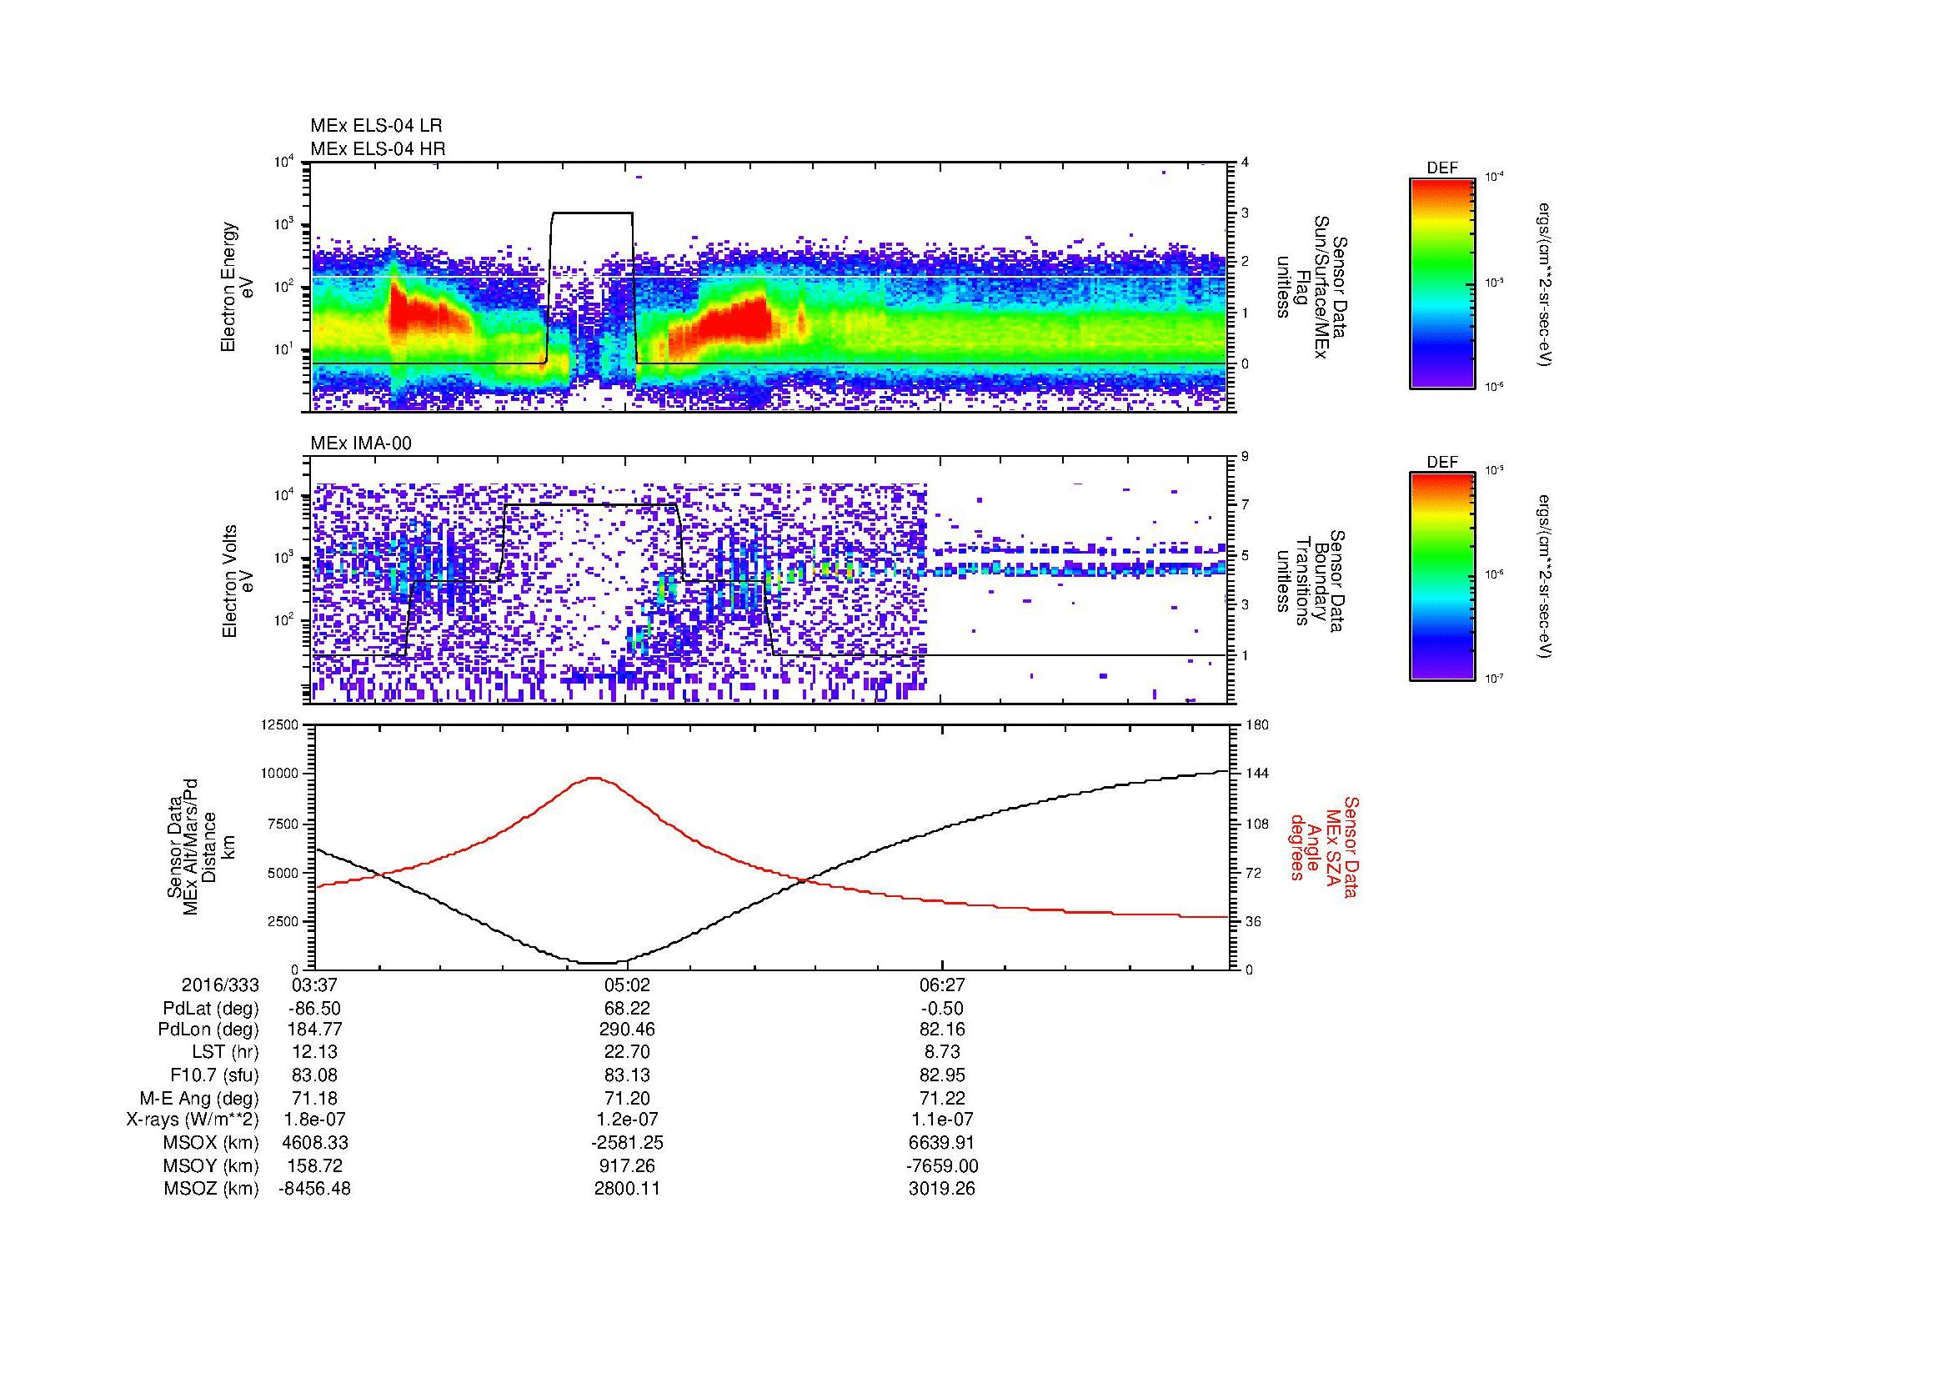Click the PdLat value '68.22'
Viewport: 1950px width, 1378px height.
pos(627,1009)
